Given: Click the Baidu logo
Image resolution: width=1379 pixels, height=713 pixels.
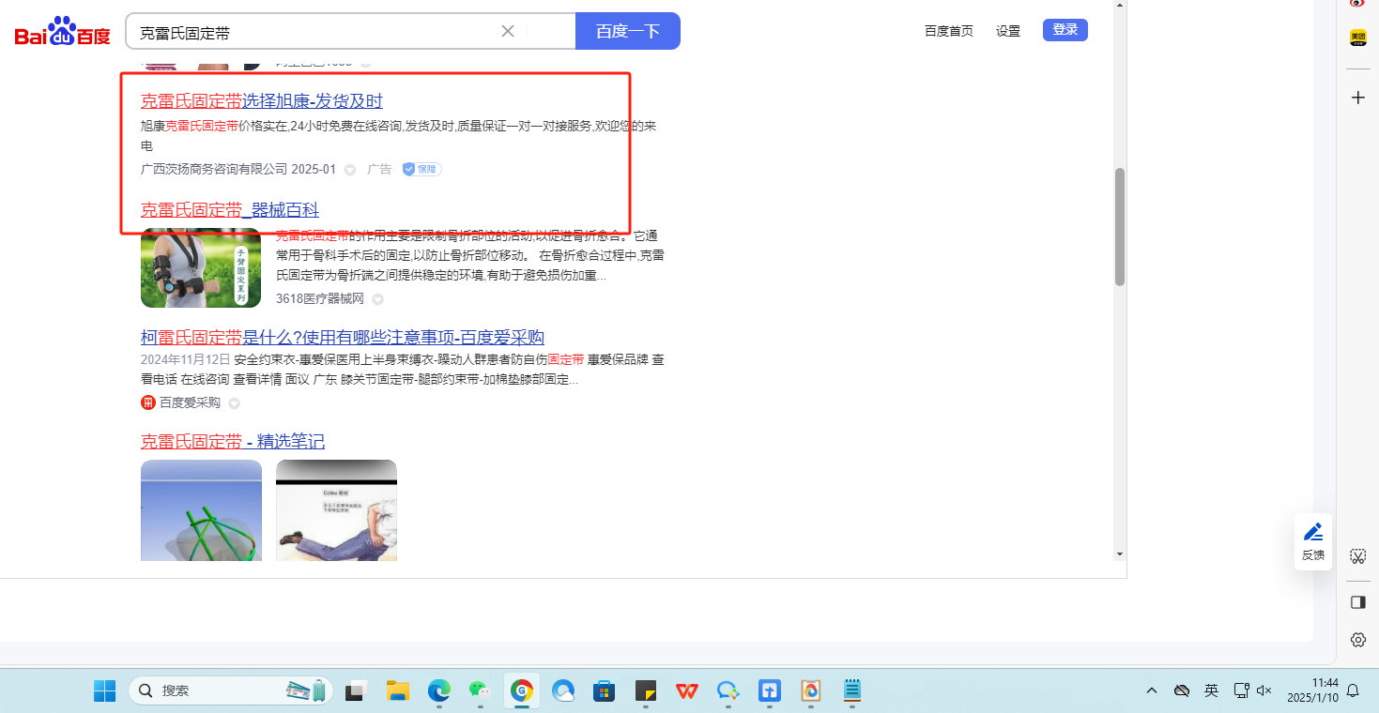Looking at the screenshot, I should coord(62,33).
